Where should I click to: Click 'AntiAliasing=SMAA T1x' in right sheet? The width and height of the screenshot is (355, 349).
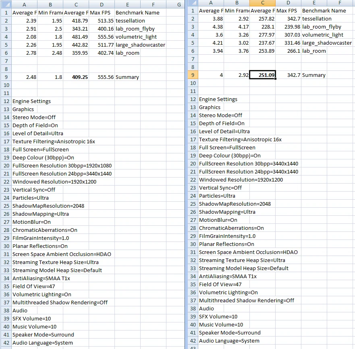click(228, 277)
